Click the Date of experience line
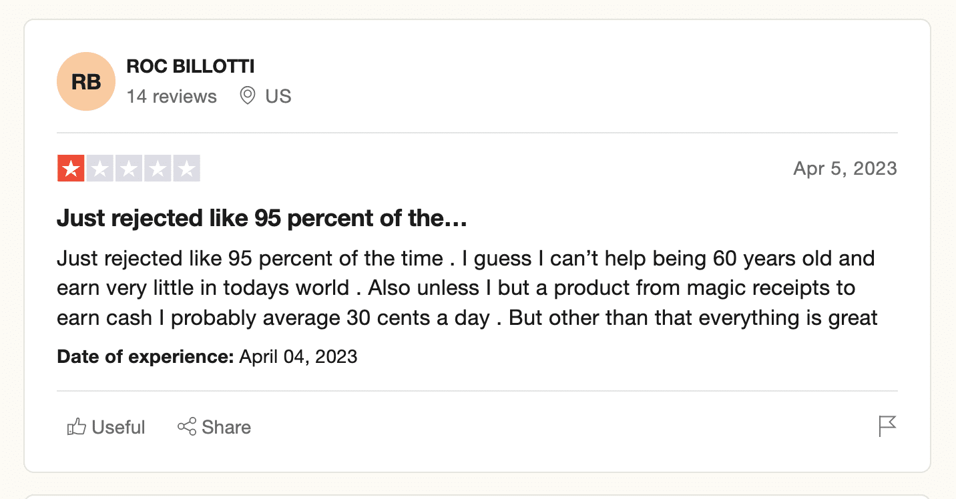956x499 pixels. tap(207, 357)
